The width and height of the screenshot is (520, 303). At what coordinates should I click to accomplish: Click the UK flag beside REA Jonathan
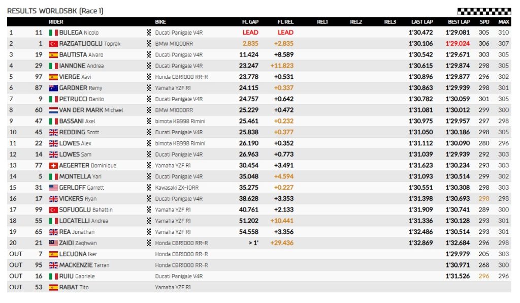[x=53, y=232]
